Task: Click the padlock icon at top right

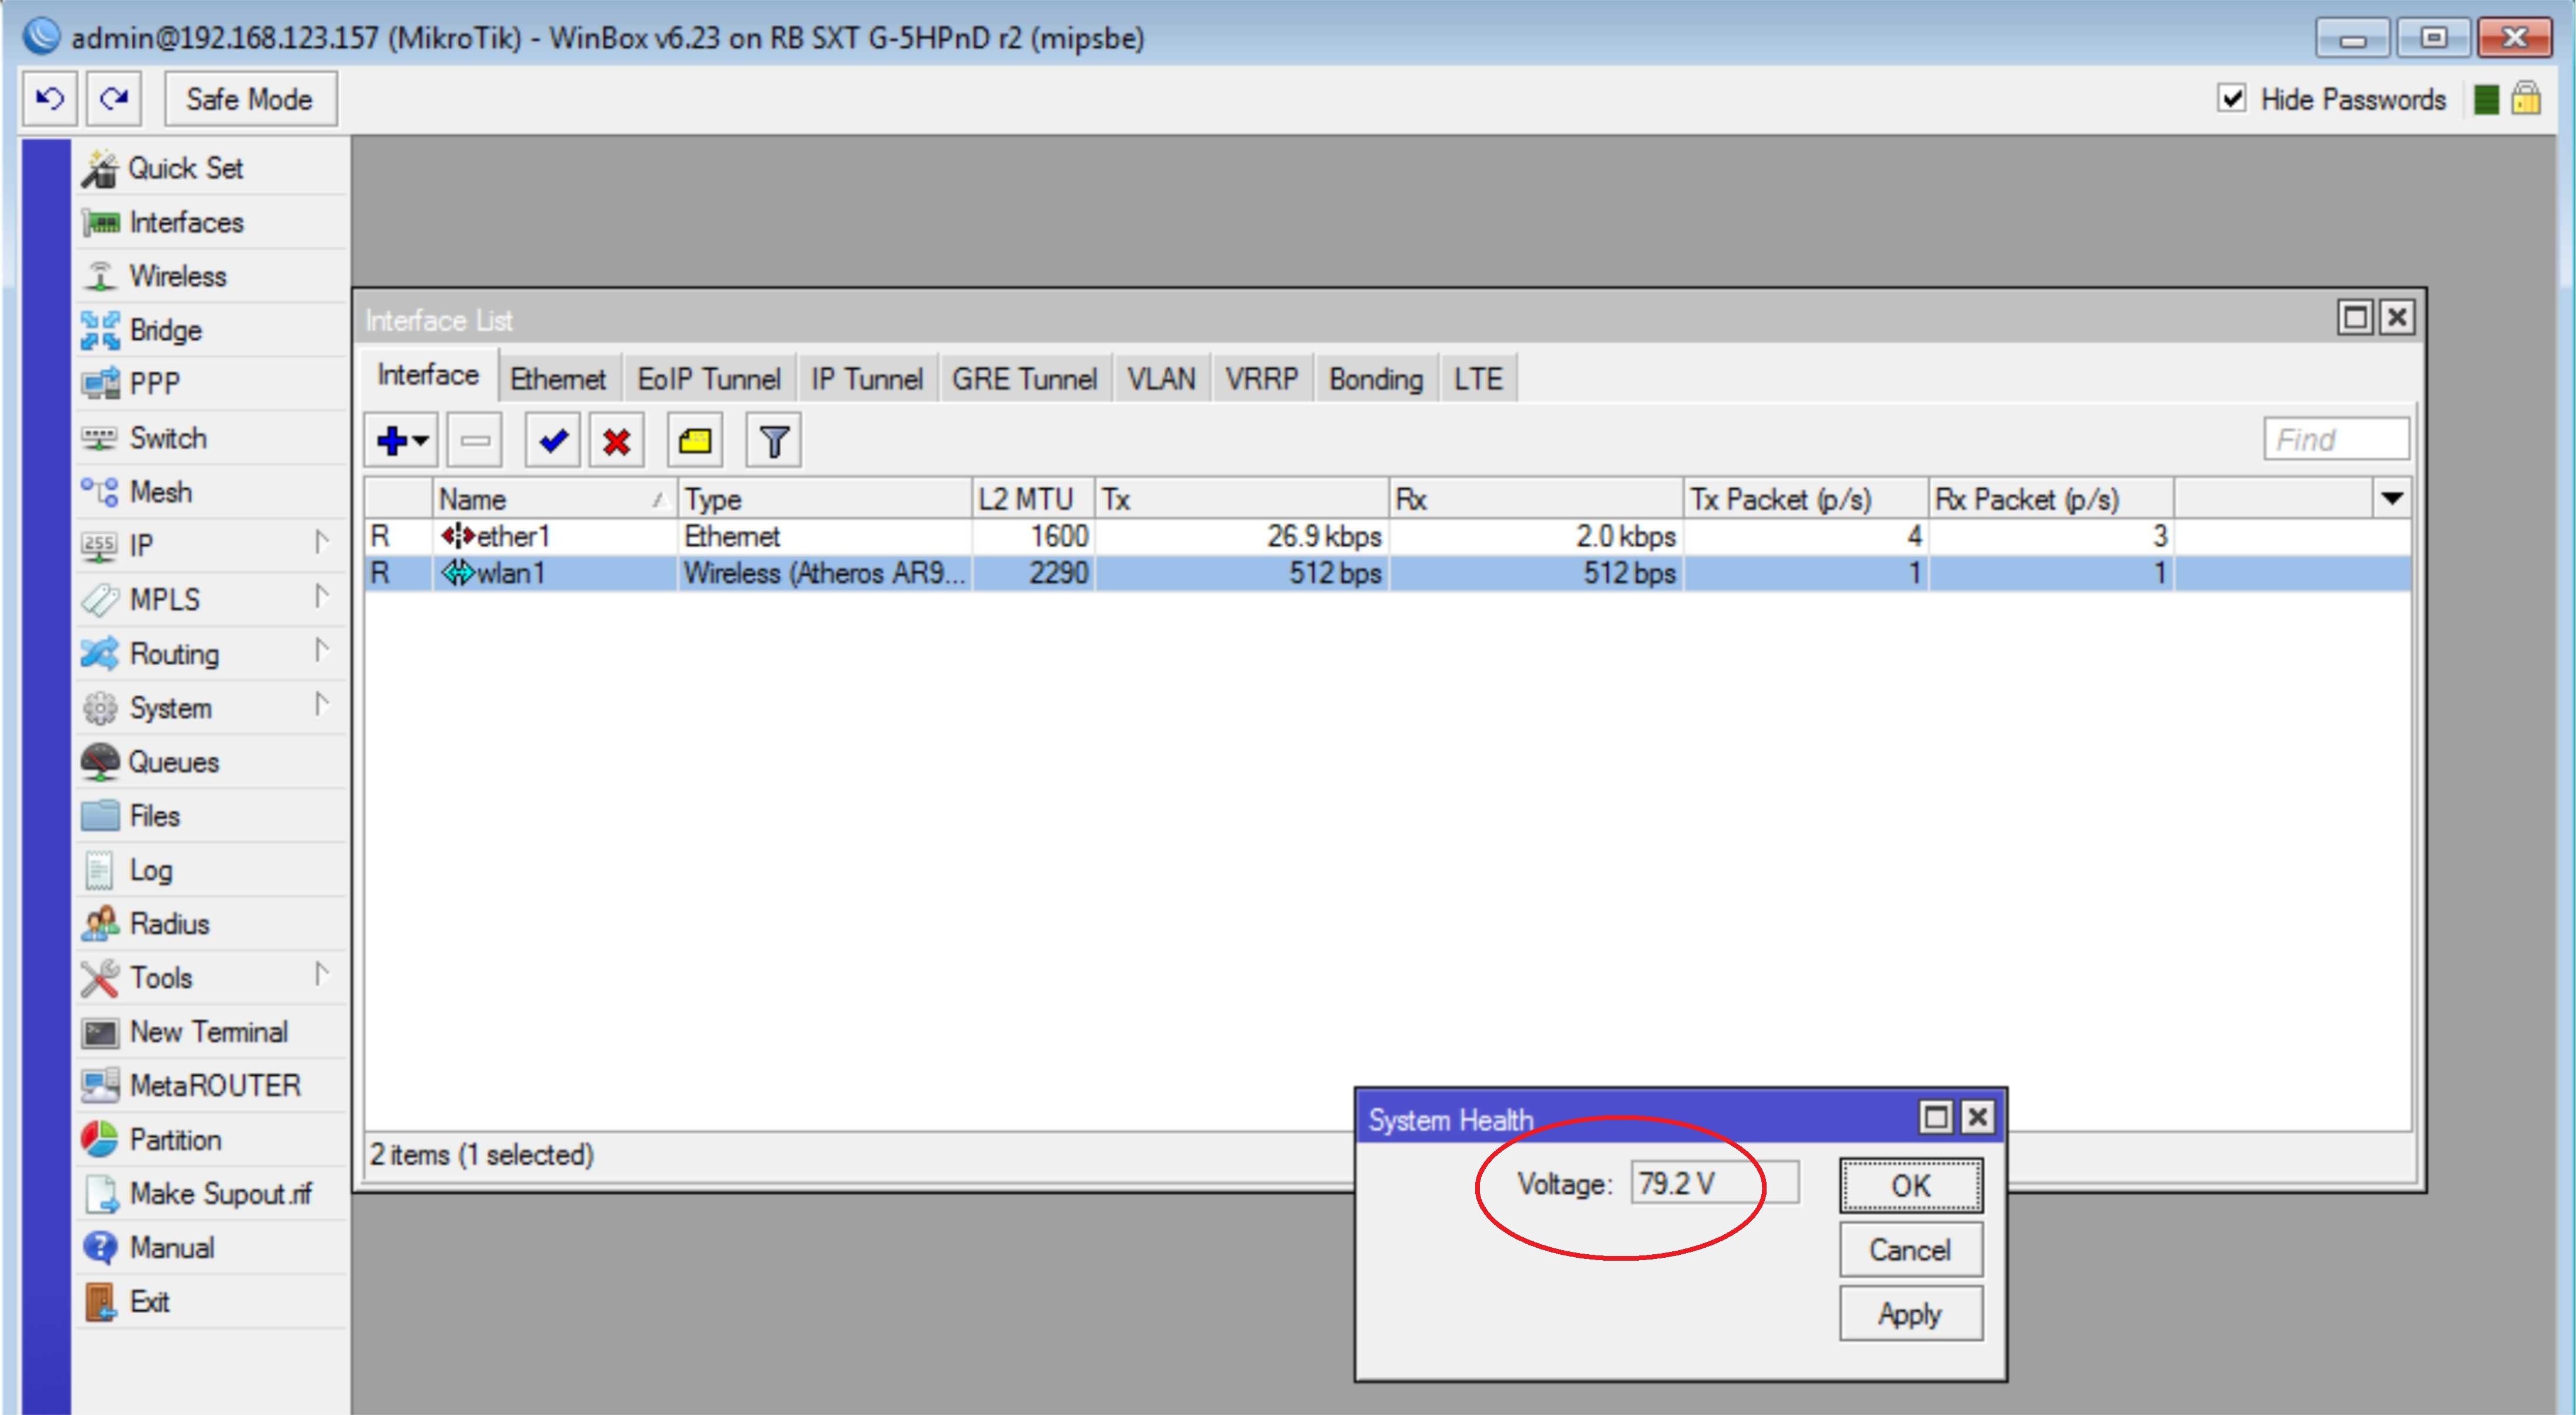Action: tap(2526, 98)
